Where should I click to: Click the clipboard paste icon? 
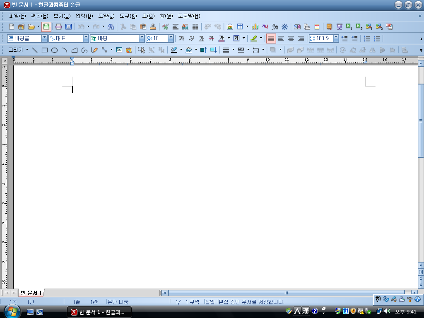click(143, 26)
